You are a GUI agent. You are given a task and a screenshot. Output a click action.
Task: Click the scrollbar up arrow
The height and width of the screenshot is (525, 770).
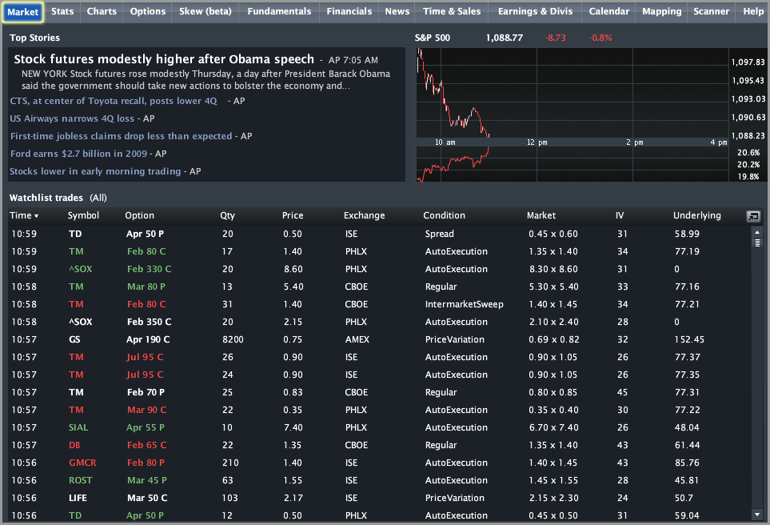coord(756,232)
